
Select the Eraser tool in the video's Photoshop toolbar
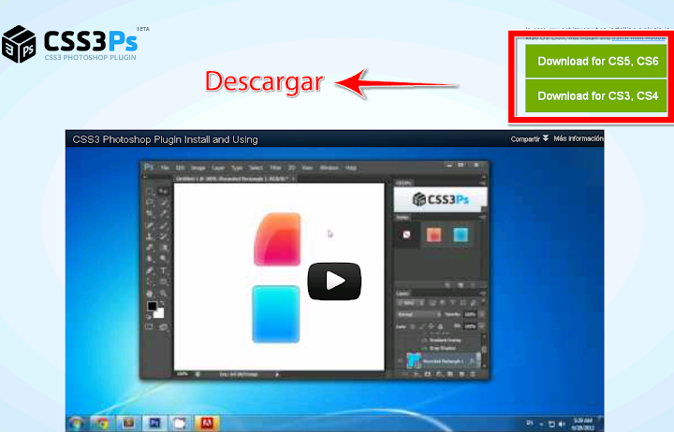pos(149,247)
